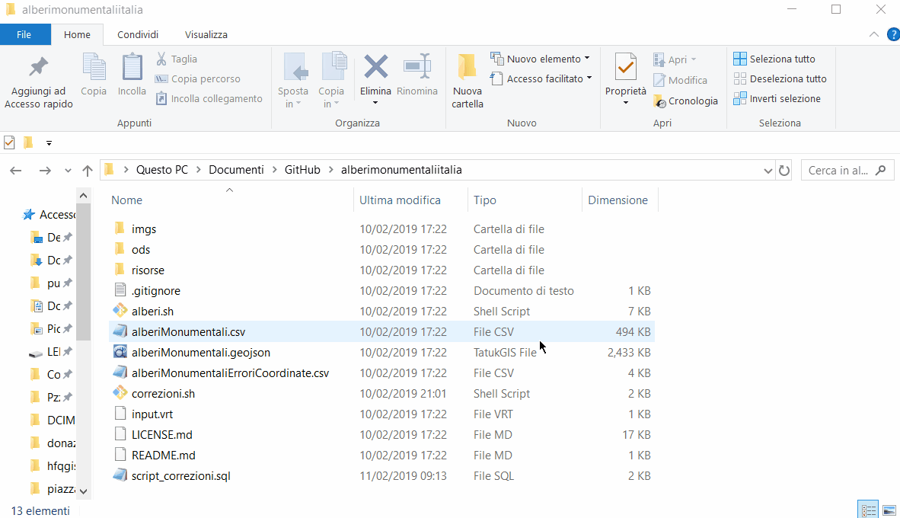
Task: Click Inverti selezione option
Action: [x=777, y=98]
